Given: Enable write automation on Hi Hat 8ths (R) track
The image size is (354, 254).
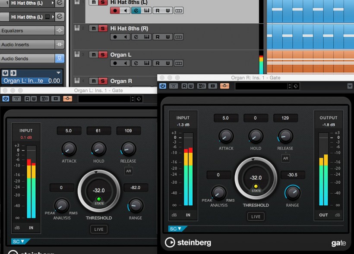Looking at the screenshot, I should pos(168,37).
